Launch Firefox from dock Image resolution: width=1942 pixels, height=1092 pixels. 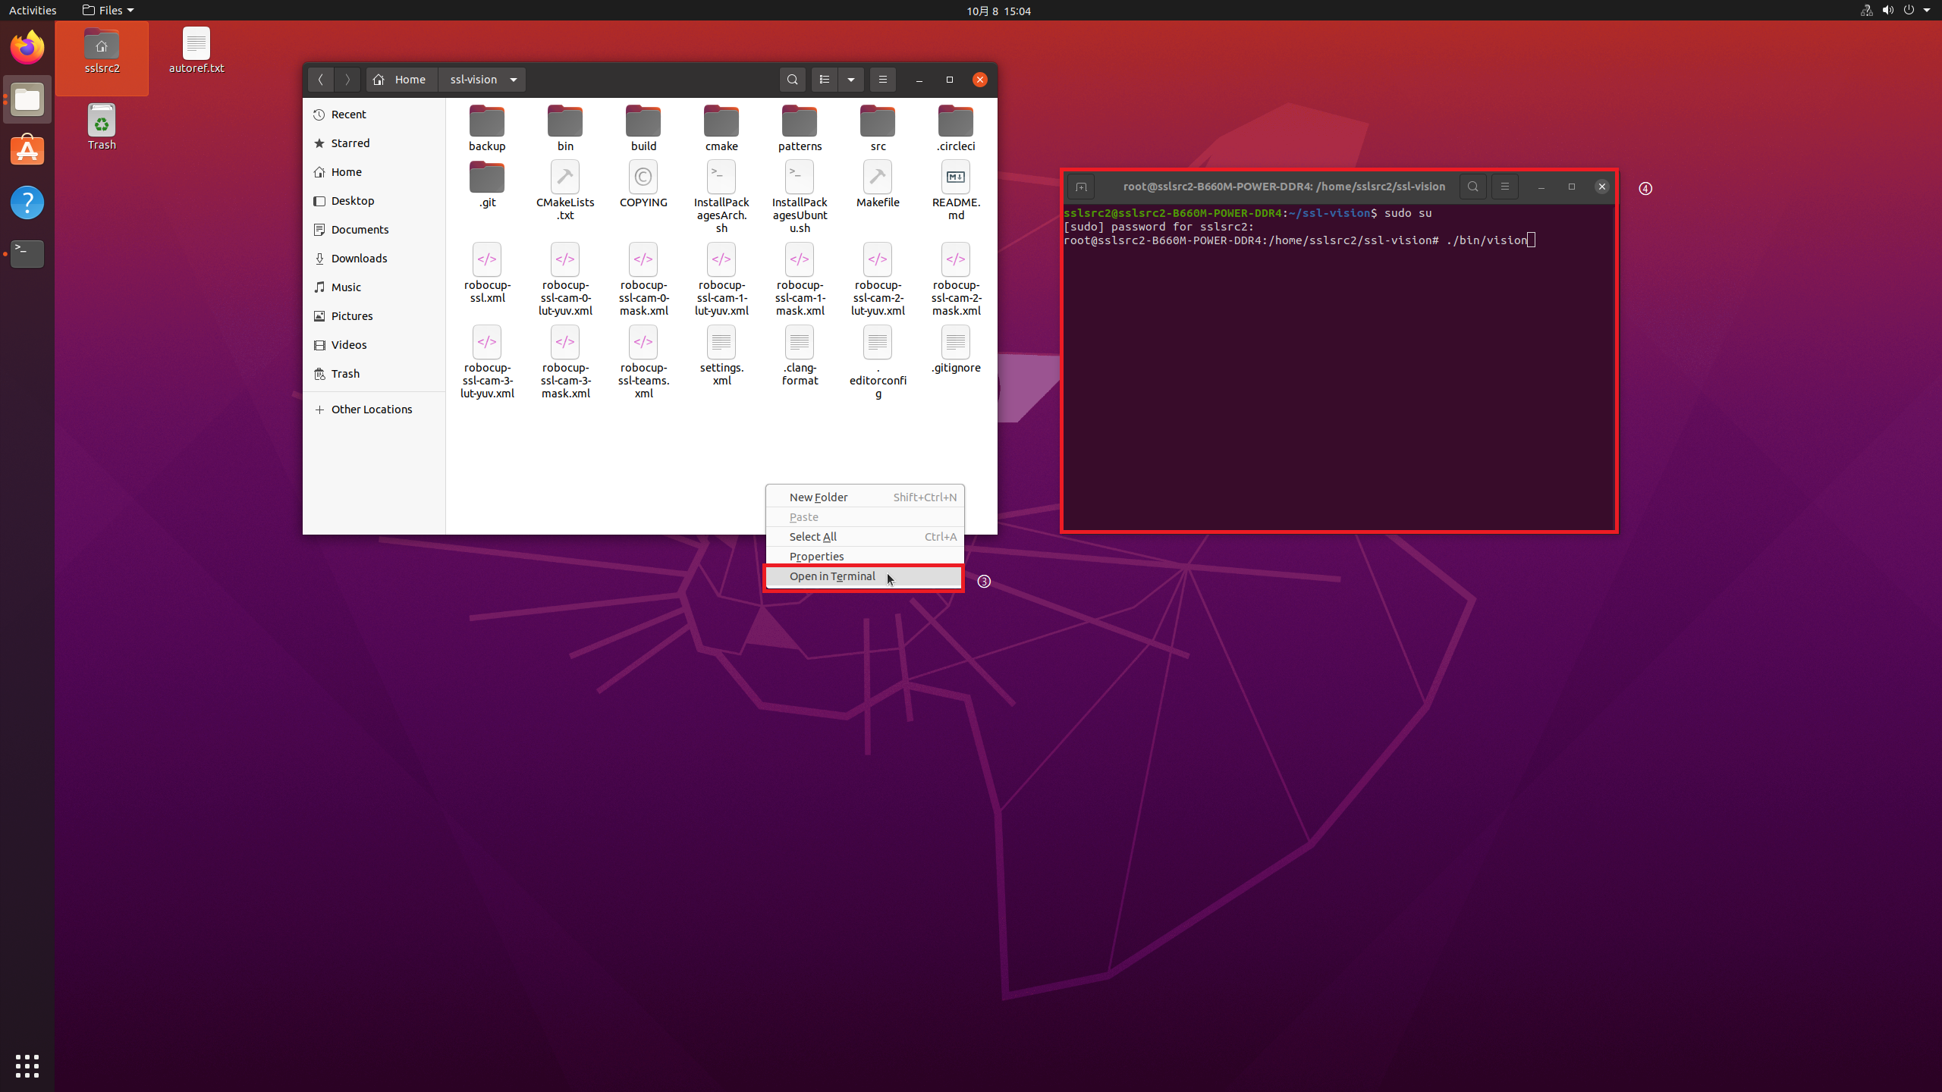(x=27, y=48)
